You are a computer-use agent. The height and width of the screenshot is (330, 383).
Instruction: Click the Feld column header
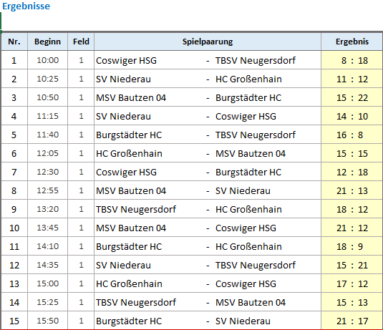point(81,42)
